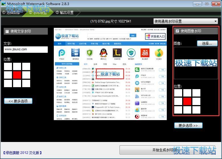Click the 绿色旗舰 2012 汉化版 link
Viewport: 222px width, 159px height.
22,153
